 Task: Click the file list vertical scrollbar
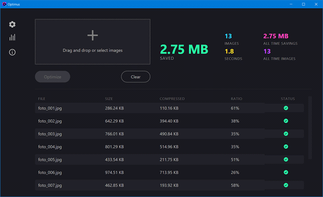click(310, 128)
